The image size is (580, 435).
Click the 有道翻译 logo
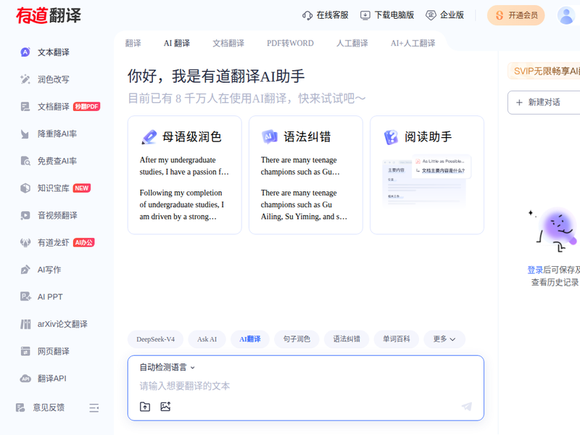[49, 15]
